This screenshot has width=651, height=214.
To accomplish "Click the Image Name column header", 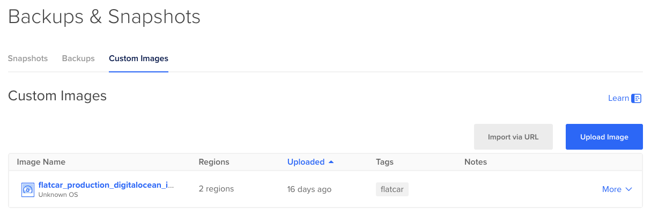I will (41, 162).
